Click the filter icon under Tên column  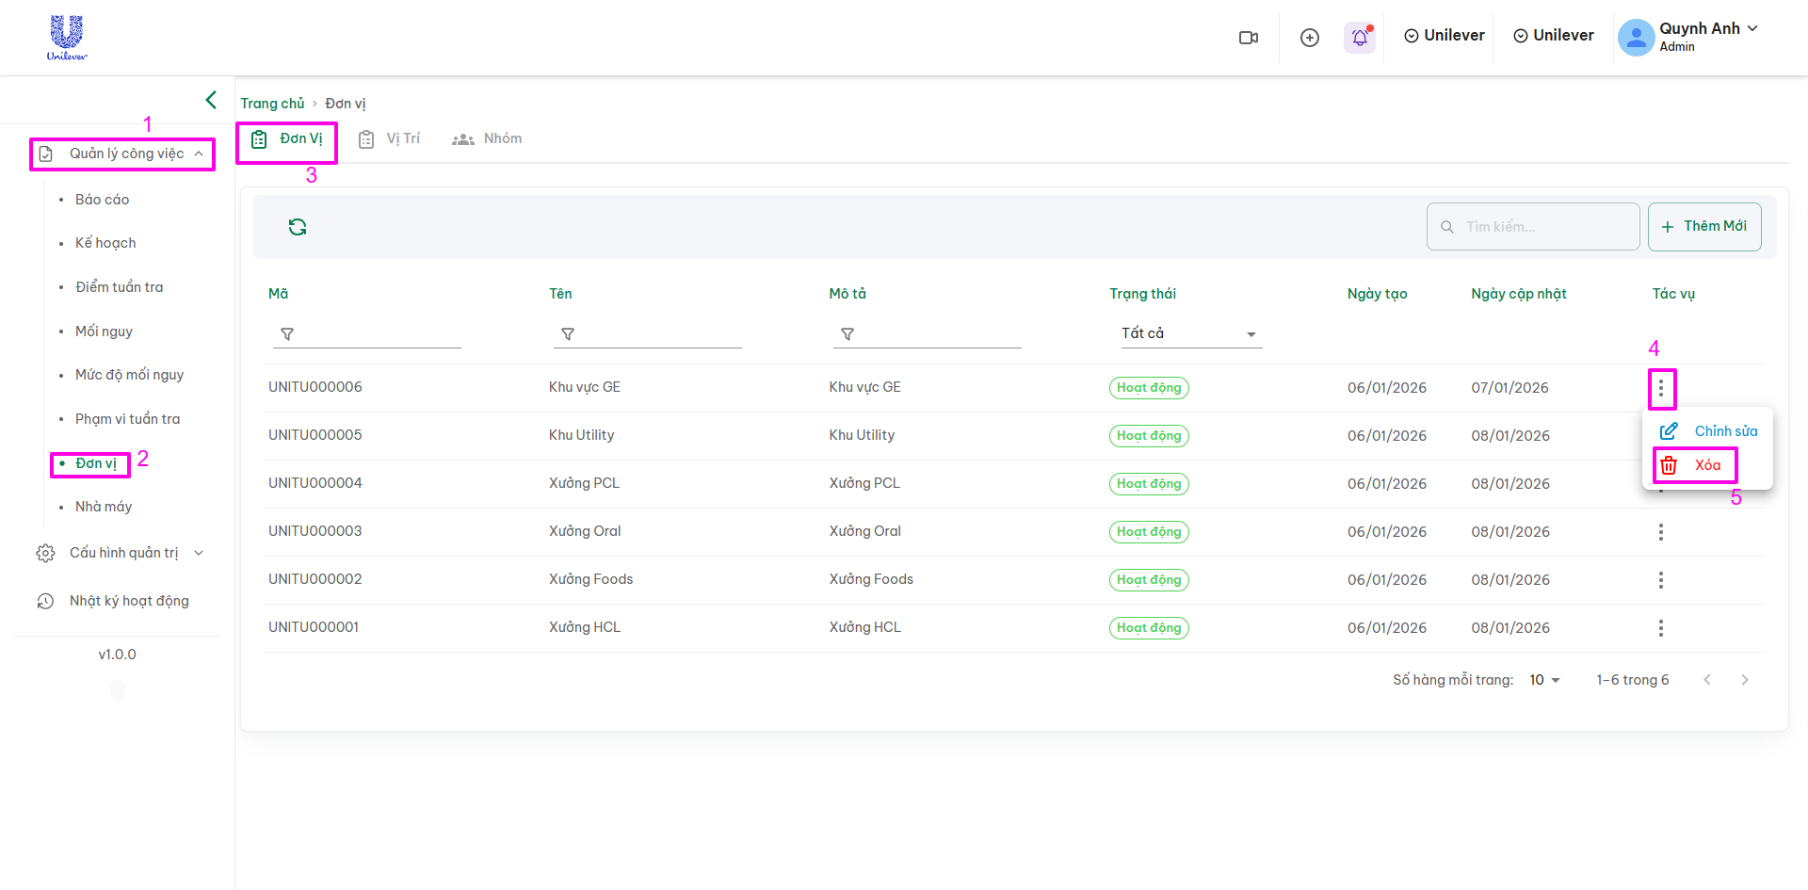click(x=568, y=334)
